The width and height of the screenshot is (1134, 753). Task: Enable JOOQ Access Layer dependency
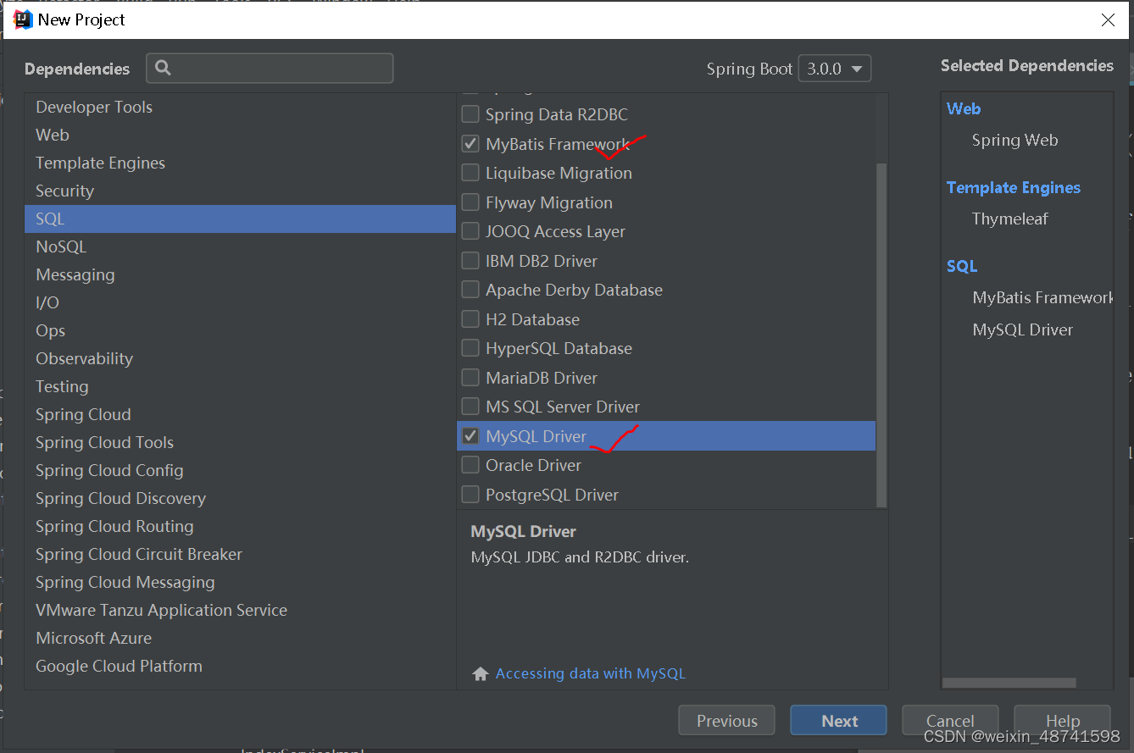point(470,231)
